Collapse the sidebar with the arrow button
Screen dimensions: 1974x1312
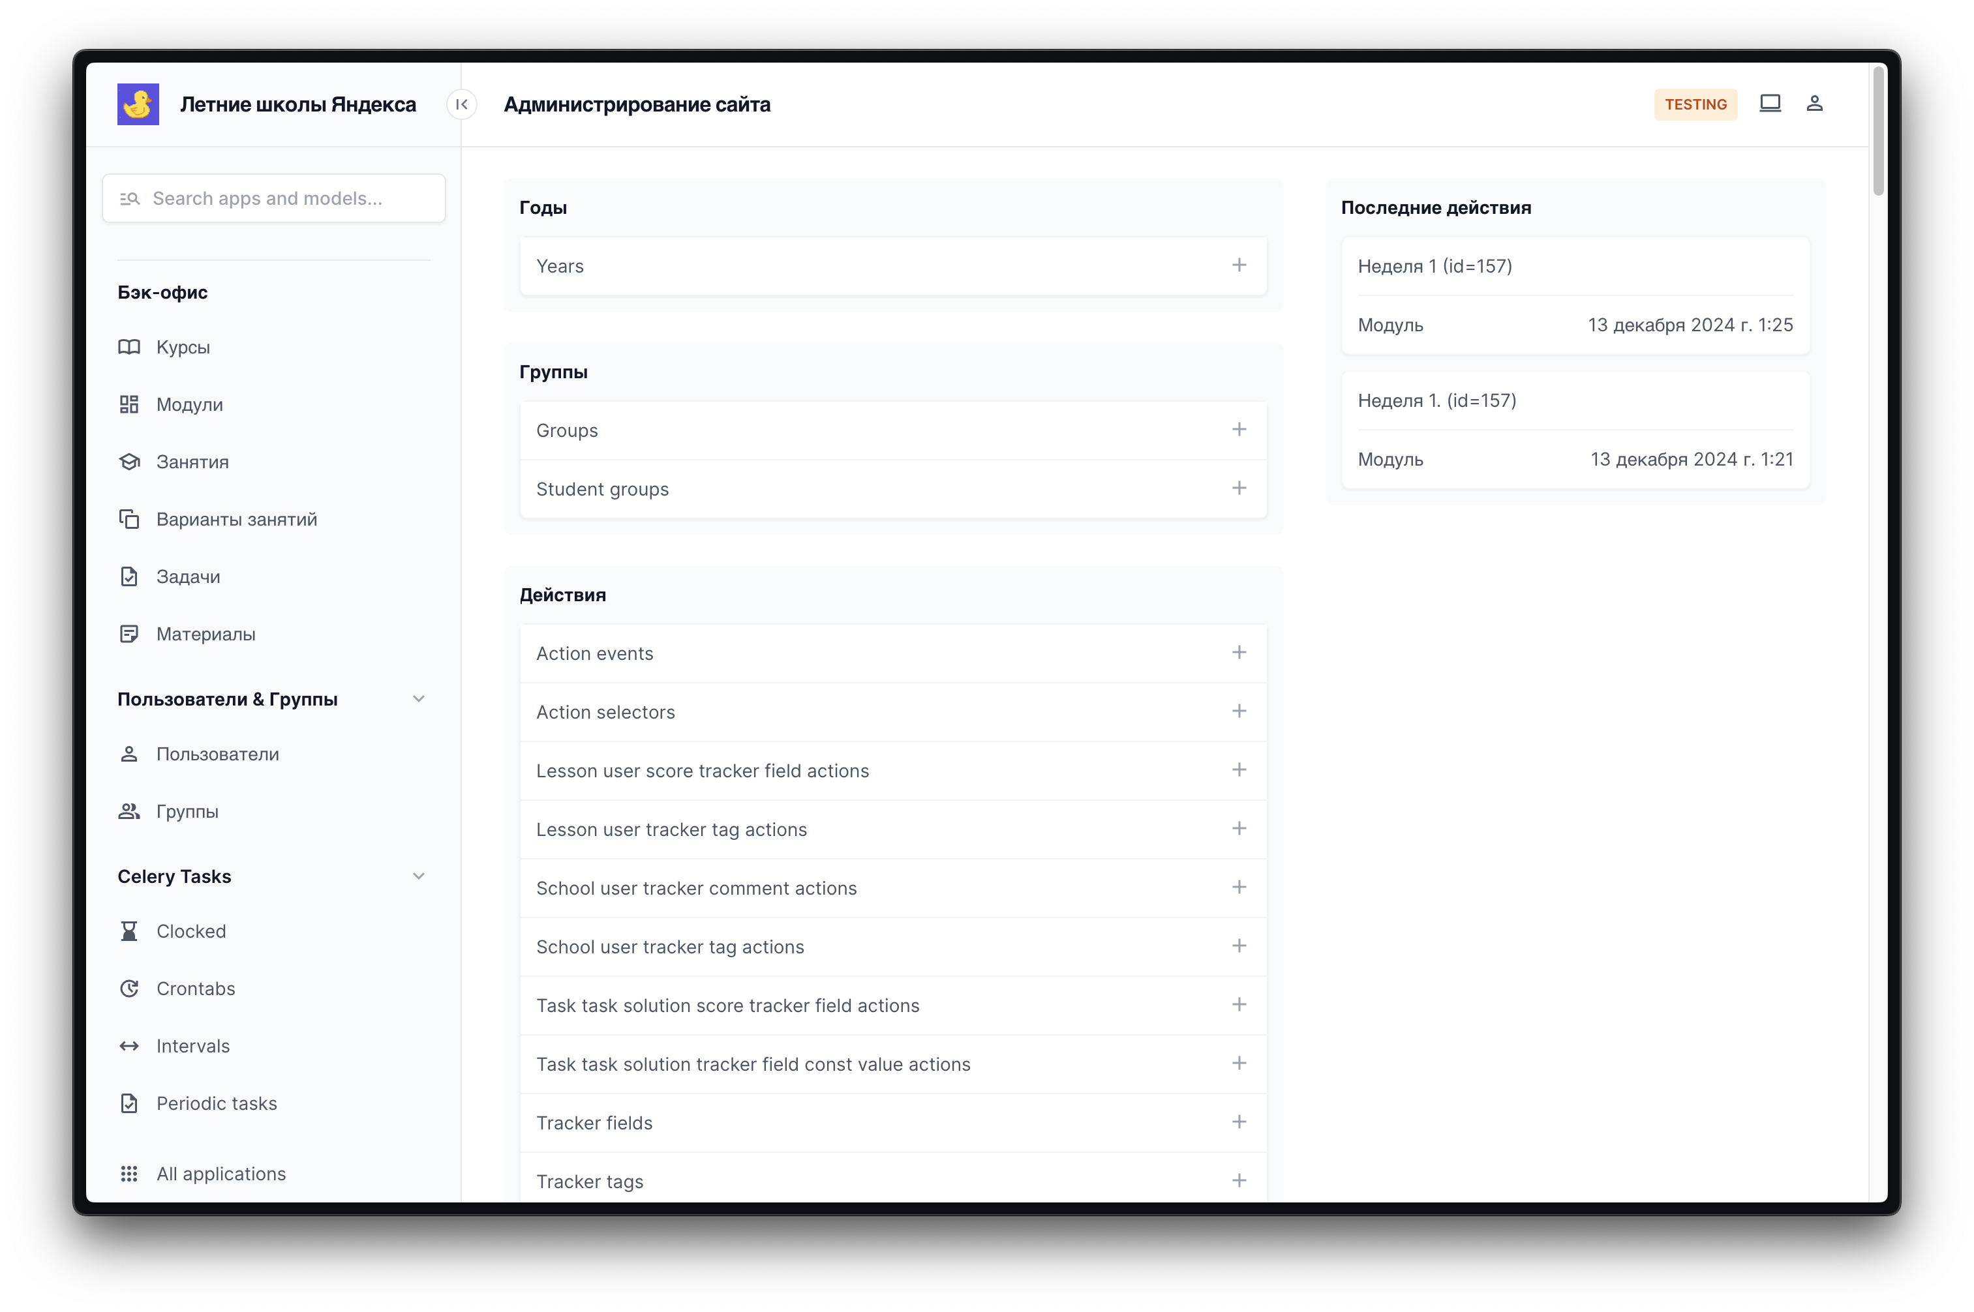click(461, 104)
